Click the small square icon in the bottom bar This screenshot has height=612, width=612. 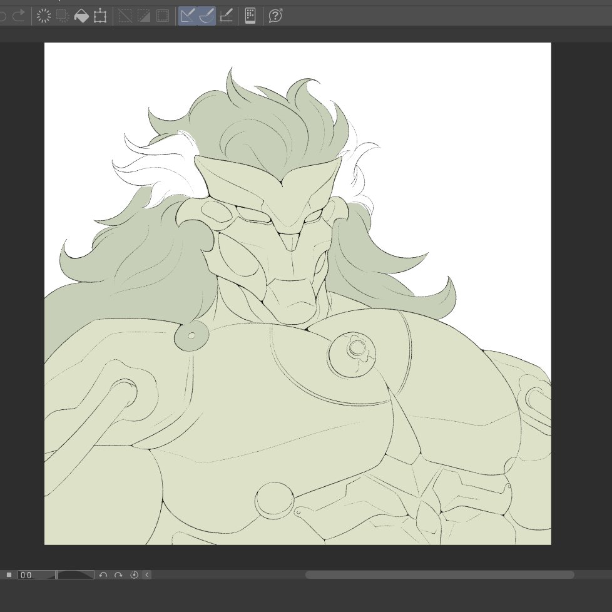pyautogui.click(x=9, y=574)
